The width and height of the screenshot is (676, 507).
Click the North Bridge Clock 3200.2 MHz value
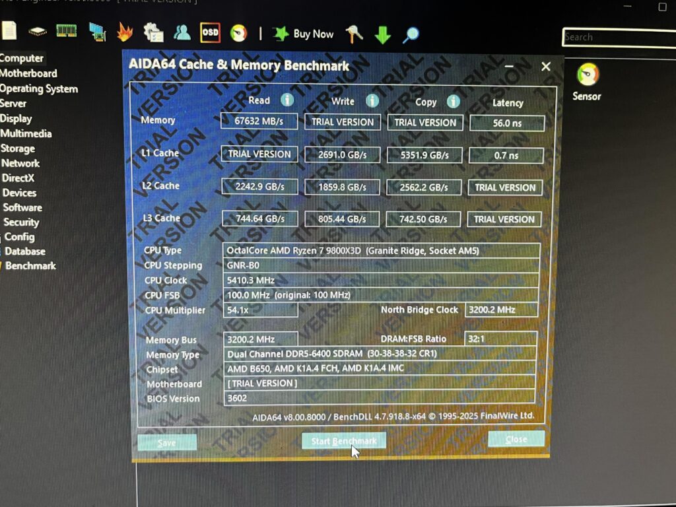click(x=502, y=310)
